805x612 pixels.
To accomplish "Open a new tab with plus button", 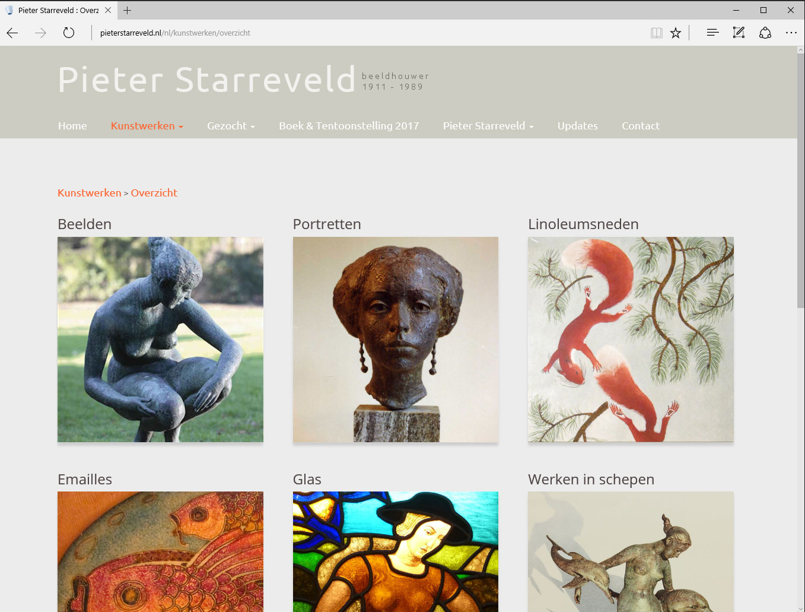I will pyautogui.click(x=127, y=10).
